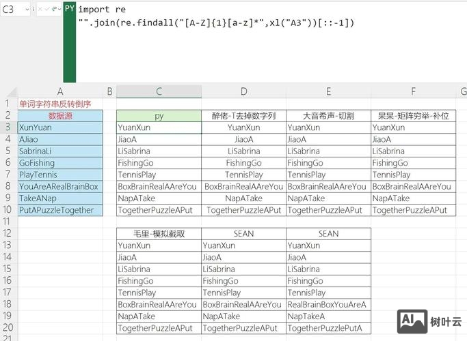Click the 'PutAPuzzleTogether' source cell

click(x=60, y=210)
